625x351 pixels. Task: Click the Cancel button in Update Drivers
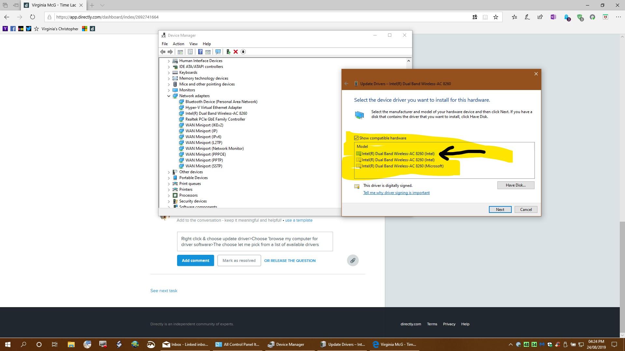click(x=526, y=210)
